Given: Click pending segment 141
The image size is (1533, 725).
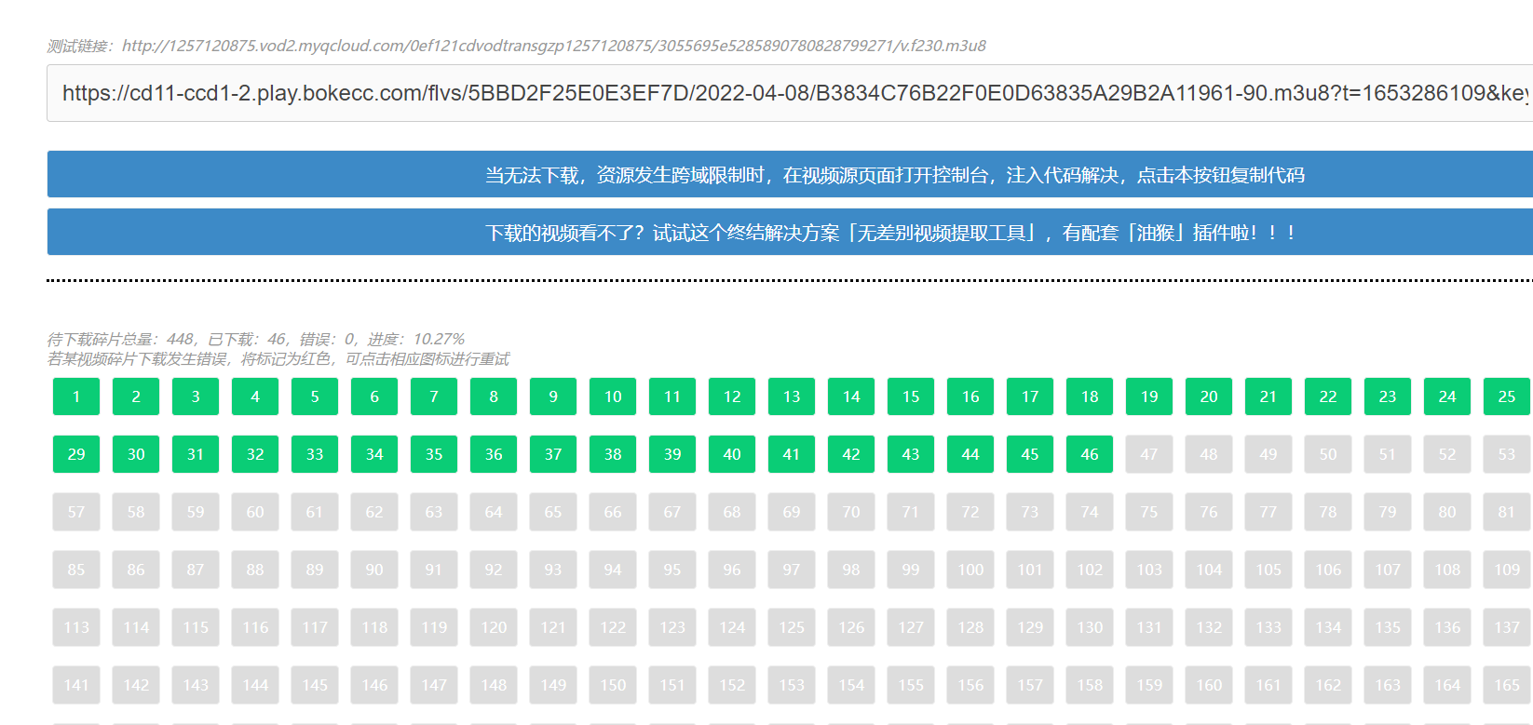Looking at the screenshot, I should (76, 685).
